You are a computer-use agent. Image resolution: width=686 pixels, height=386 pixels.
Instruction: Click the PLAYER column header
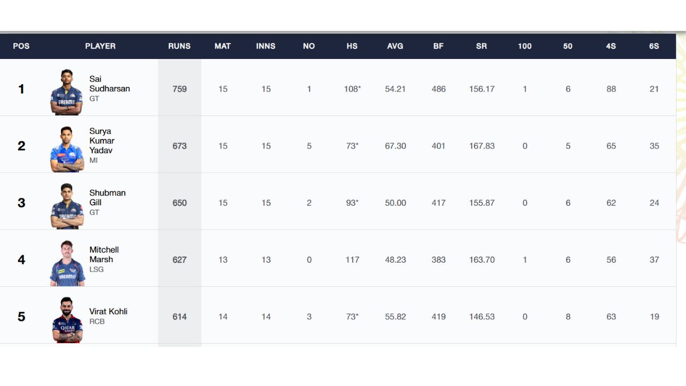100,46
